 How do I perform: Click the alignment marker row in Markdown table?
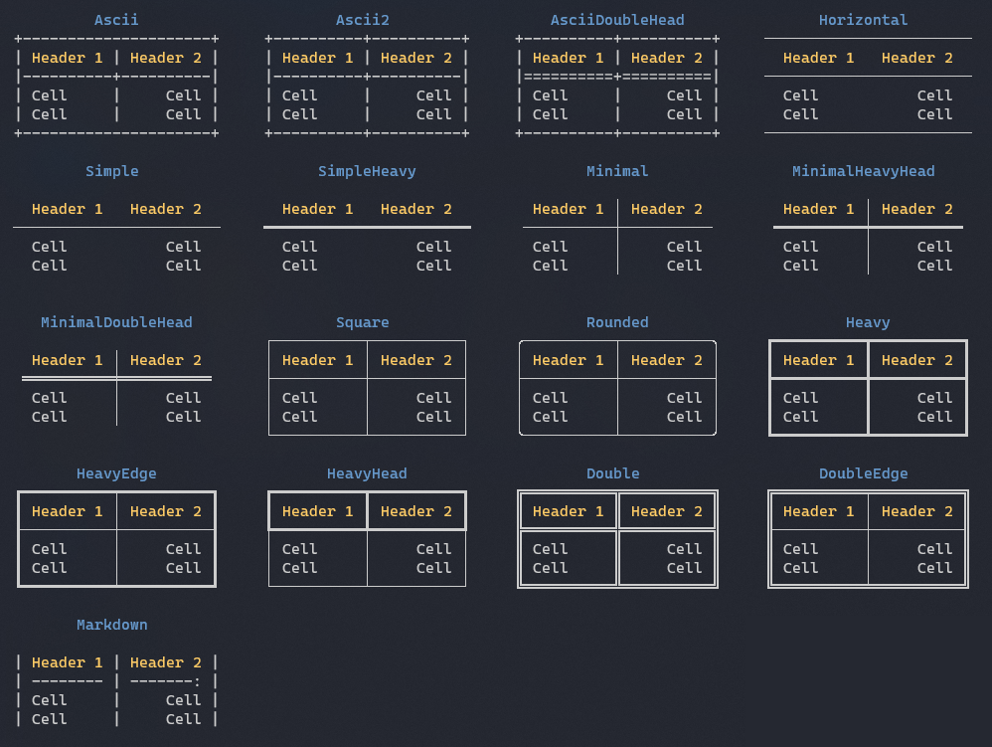(x=116, y=681)
